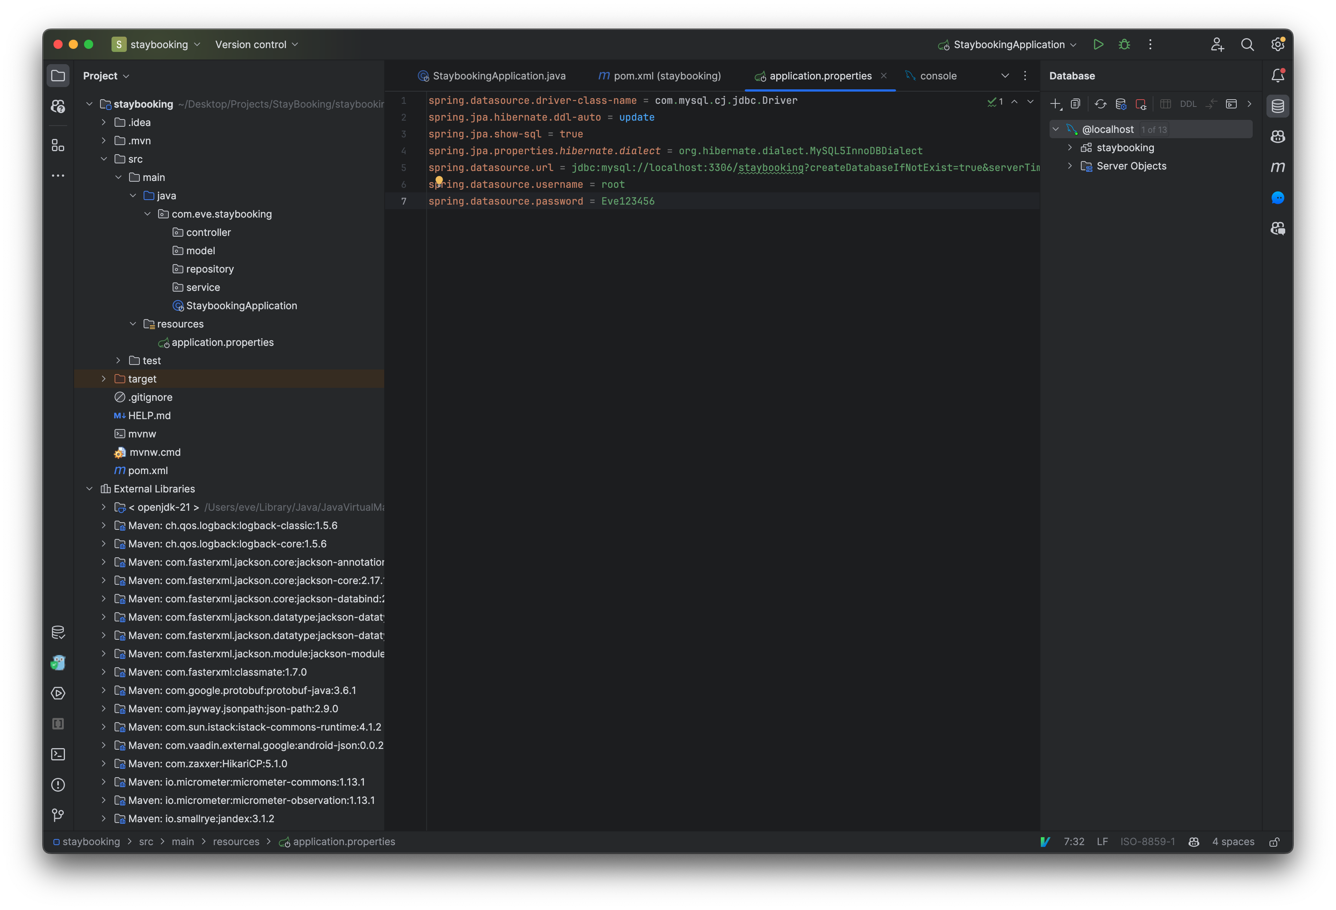Click the resources breadcrumb in the status bar
This screenshot has width=1336, height=910.
click(x=236, y=842)
